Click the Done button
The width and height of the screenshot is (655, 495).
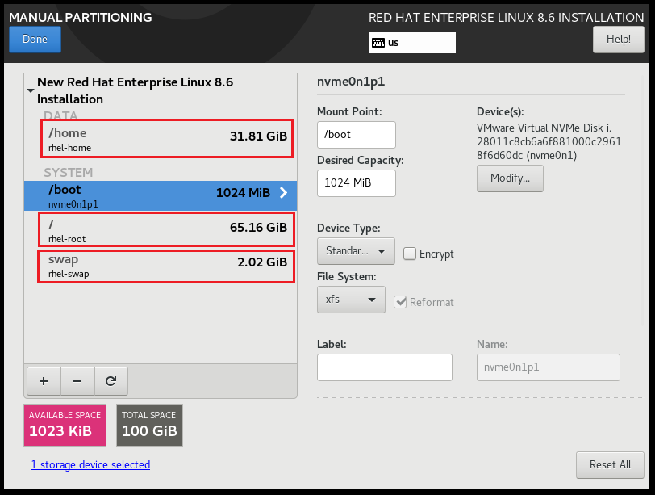pyautogui.click(x=35, y=40)
